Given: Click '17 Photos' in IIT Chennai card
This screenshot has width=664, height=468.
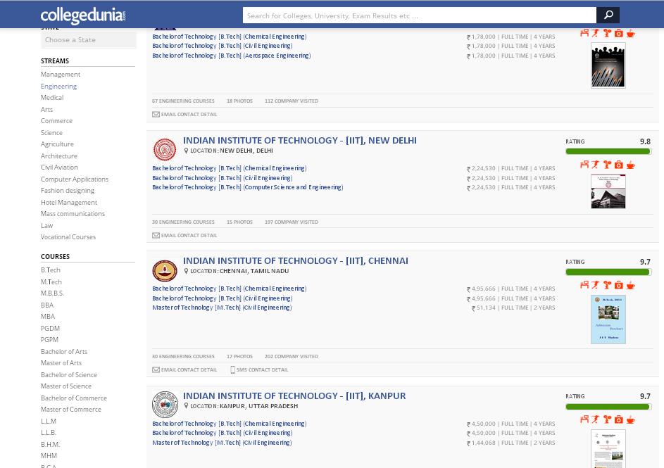Looking at the screenshot, I should click(239, 357).
